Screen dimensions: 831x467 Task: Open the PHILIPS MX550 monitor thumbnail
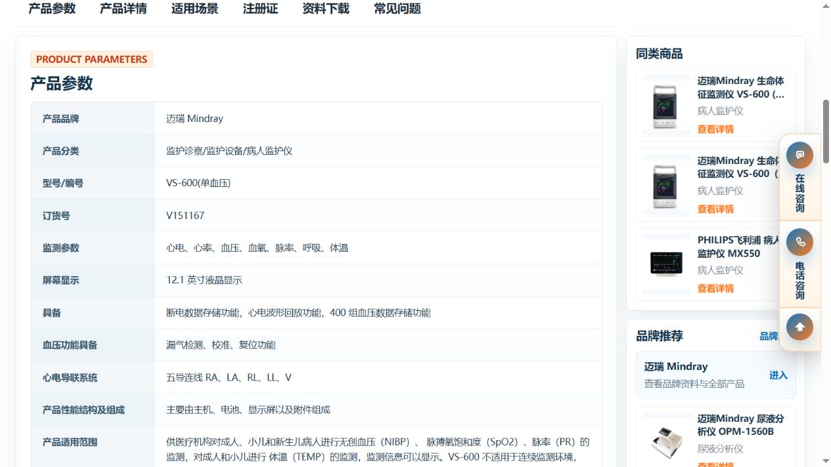666,264
